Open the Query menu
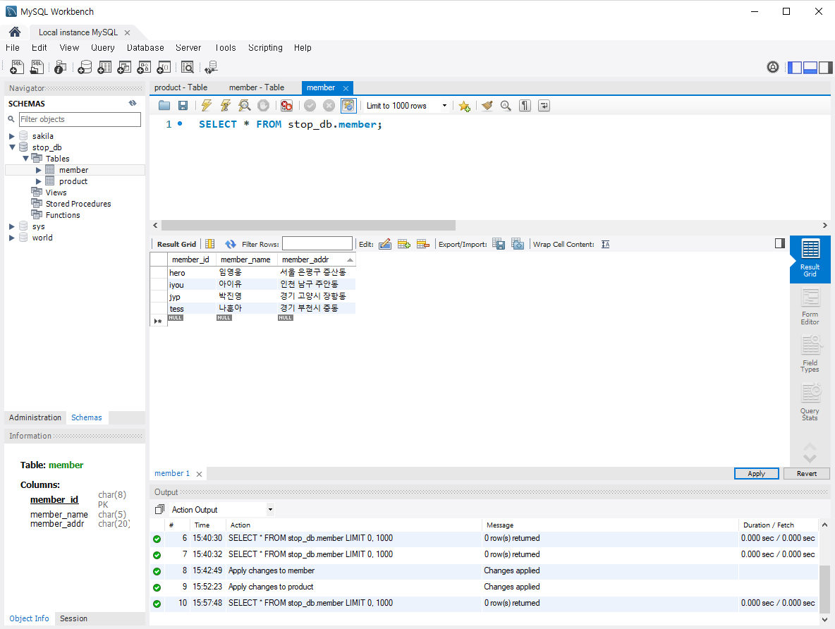 pyautogui.click(x=103, y=47)
